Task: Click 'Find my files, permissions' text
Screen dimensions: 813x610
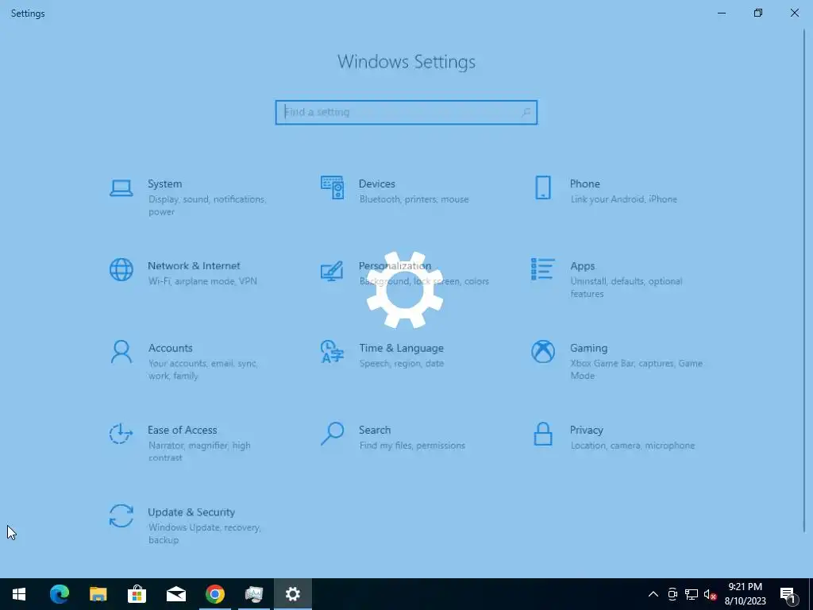Action: click(x=412, y=446)
